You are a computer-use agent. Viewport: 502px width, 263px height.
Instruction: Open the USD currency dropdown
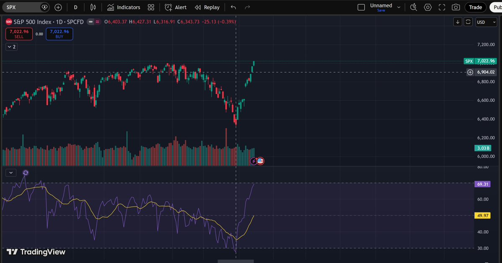[x=486, y=22]
